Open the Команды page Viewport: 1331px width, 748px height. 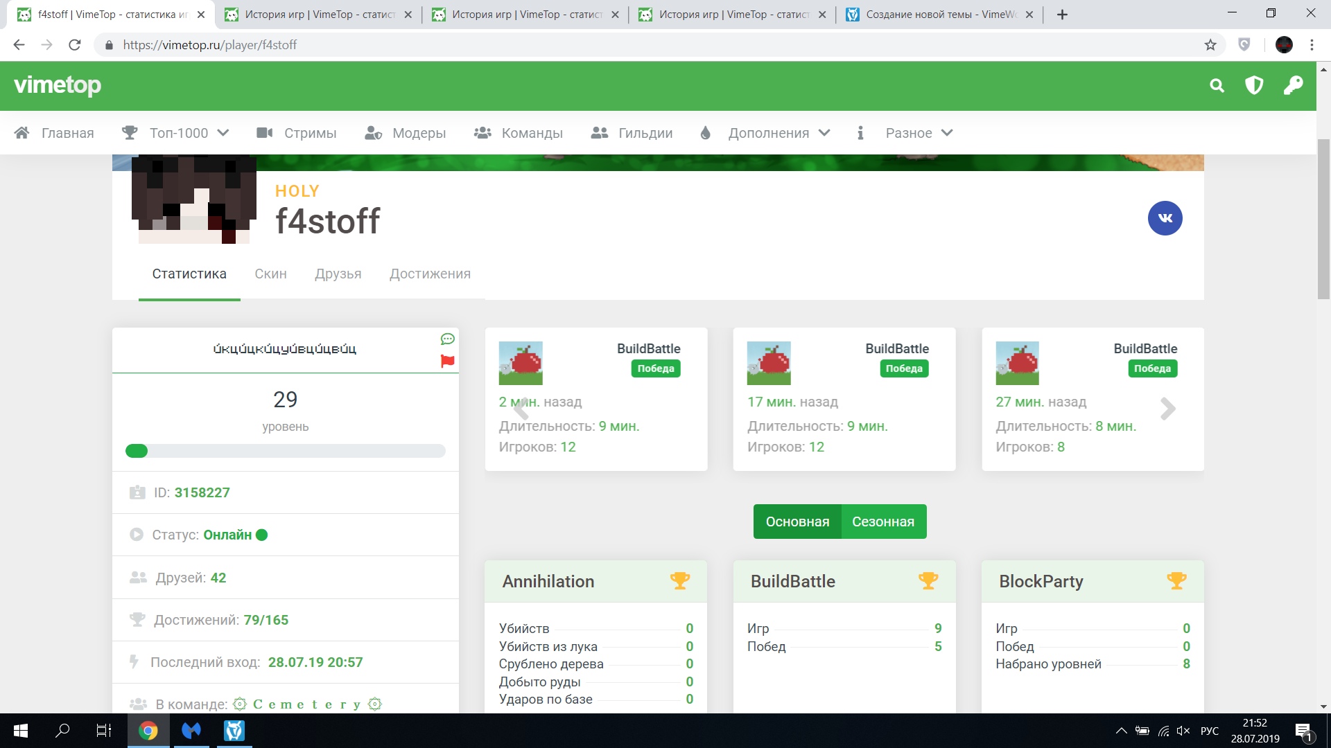coord(518,133)
